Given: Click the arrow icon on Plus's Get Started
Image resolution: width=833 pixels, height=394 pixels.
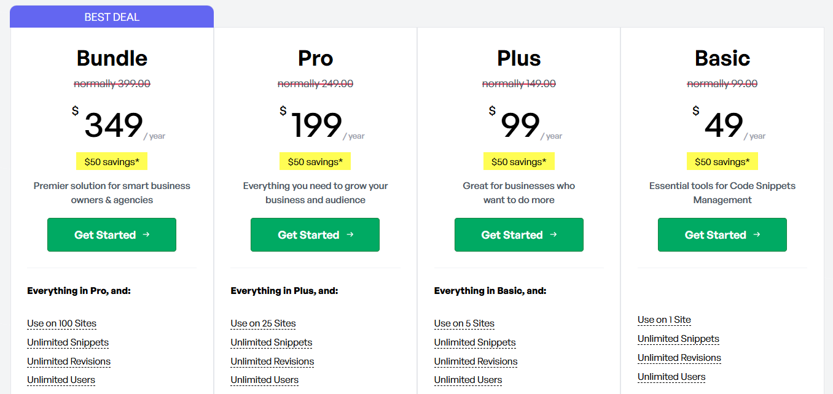Looking at the screenshot, I should 553,234.
